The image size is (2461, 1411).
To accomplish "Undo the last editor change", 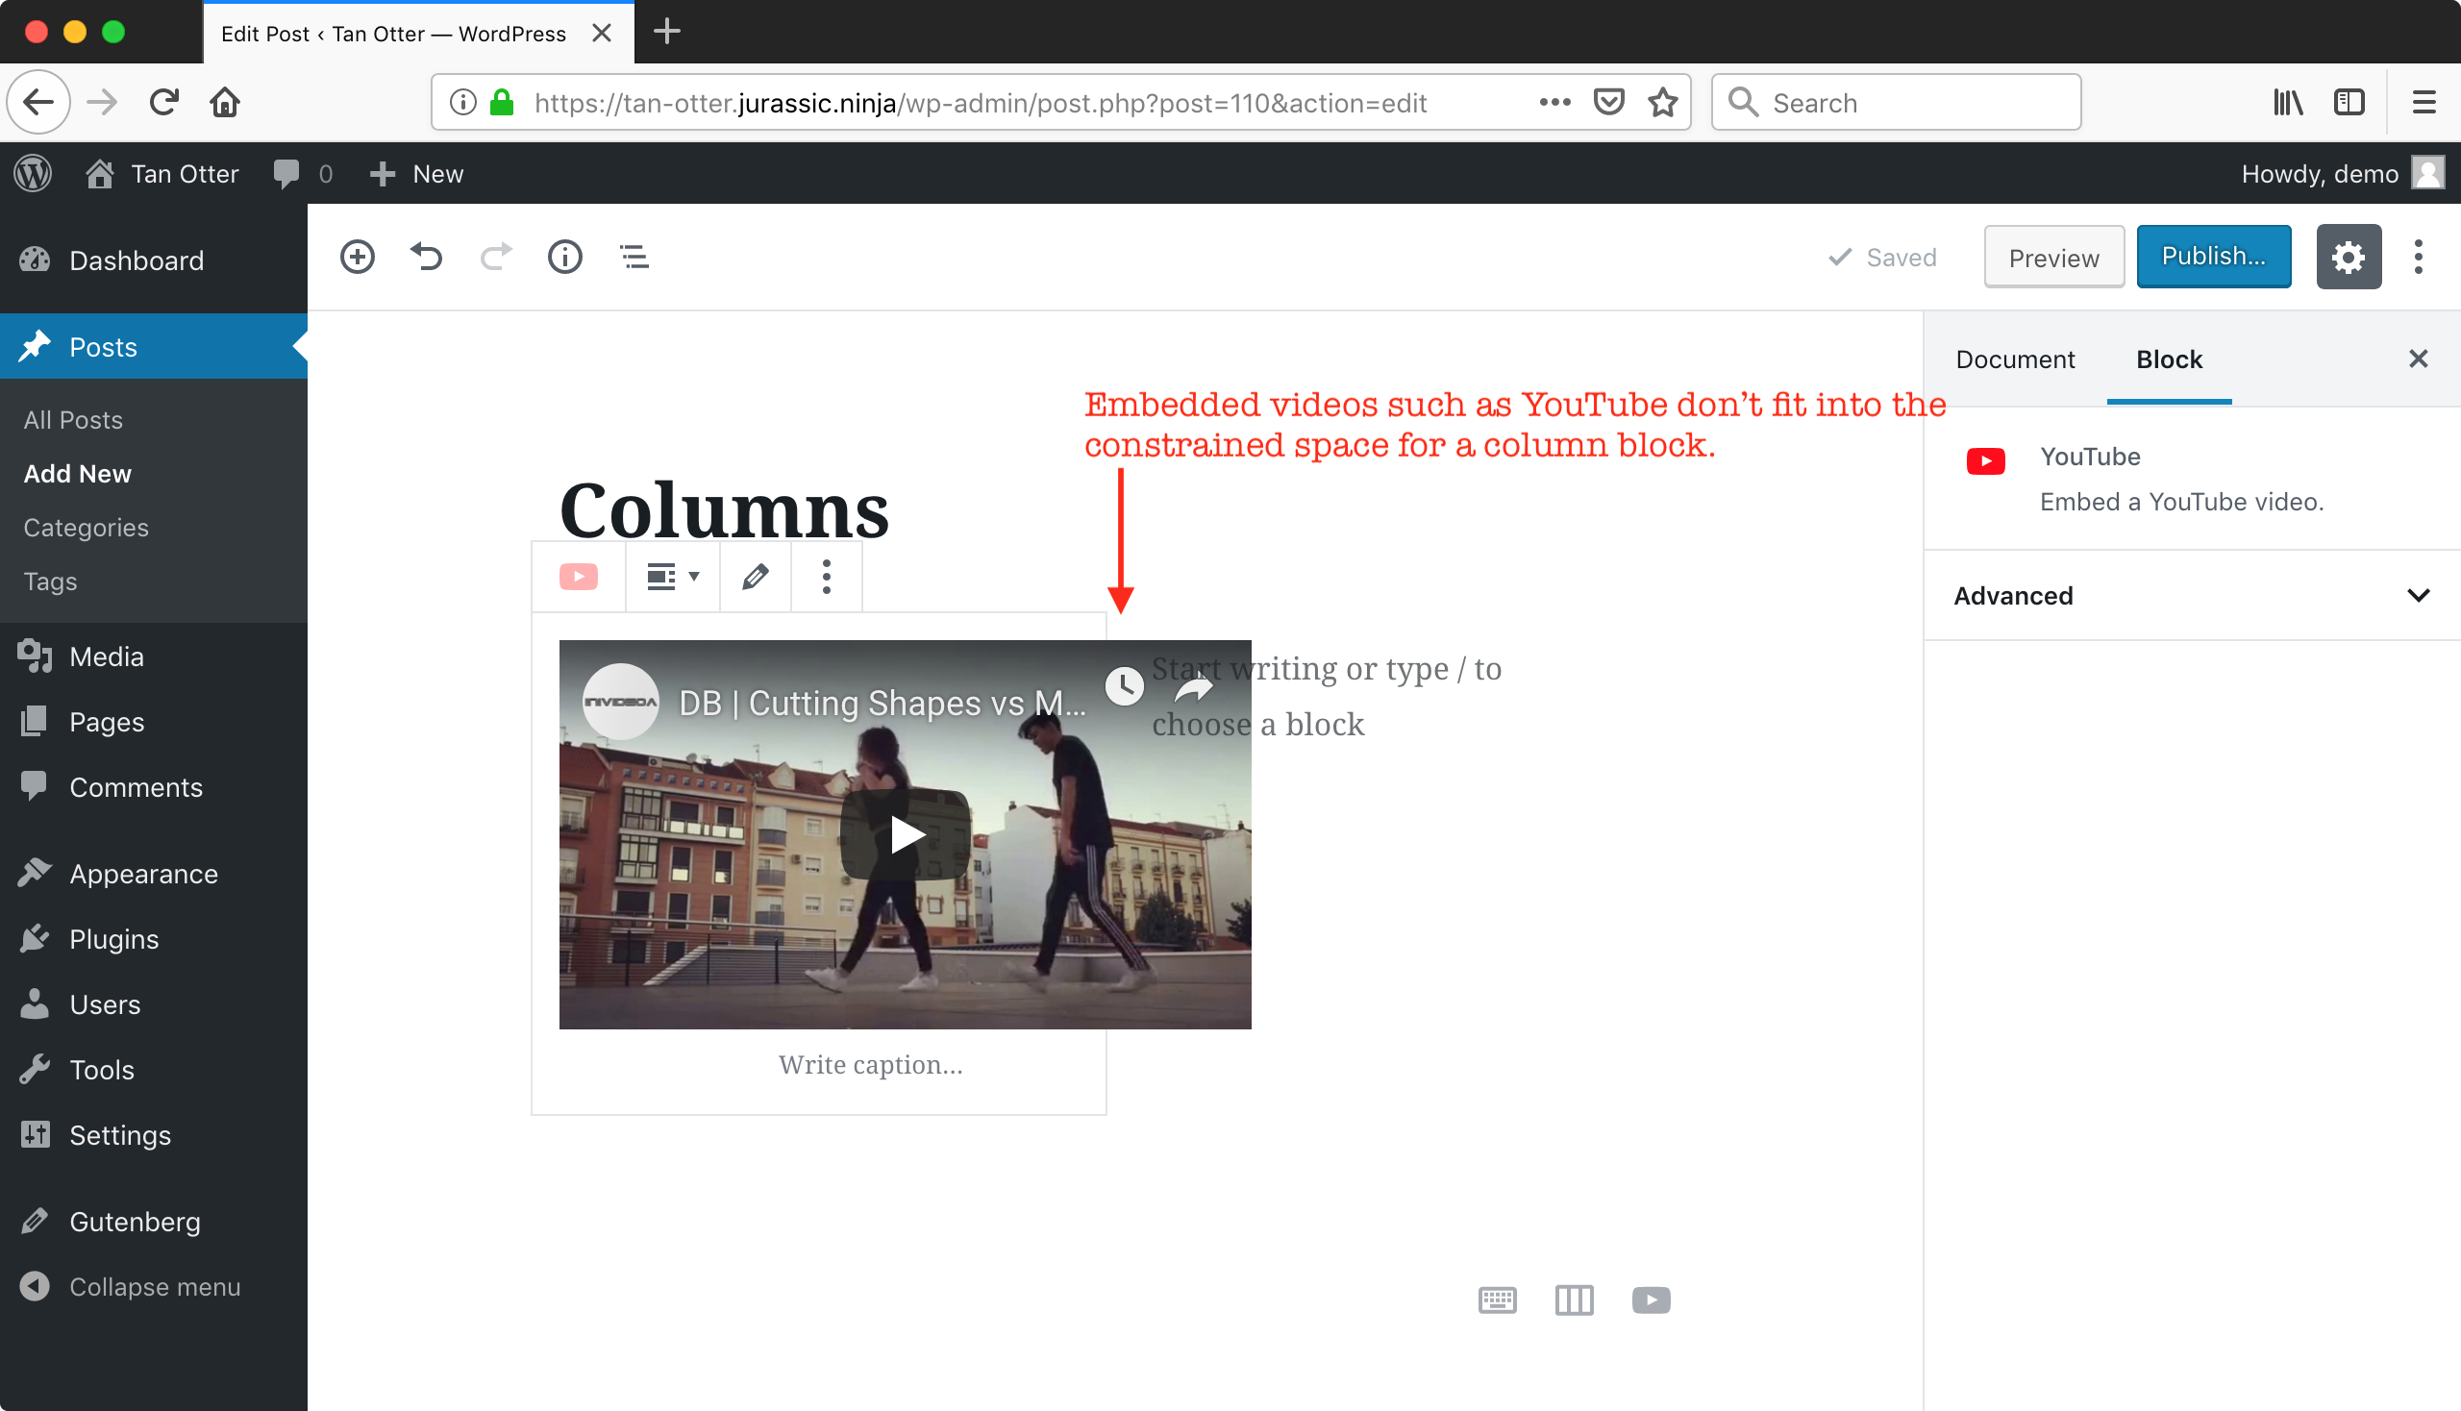I will coord(426,257).
